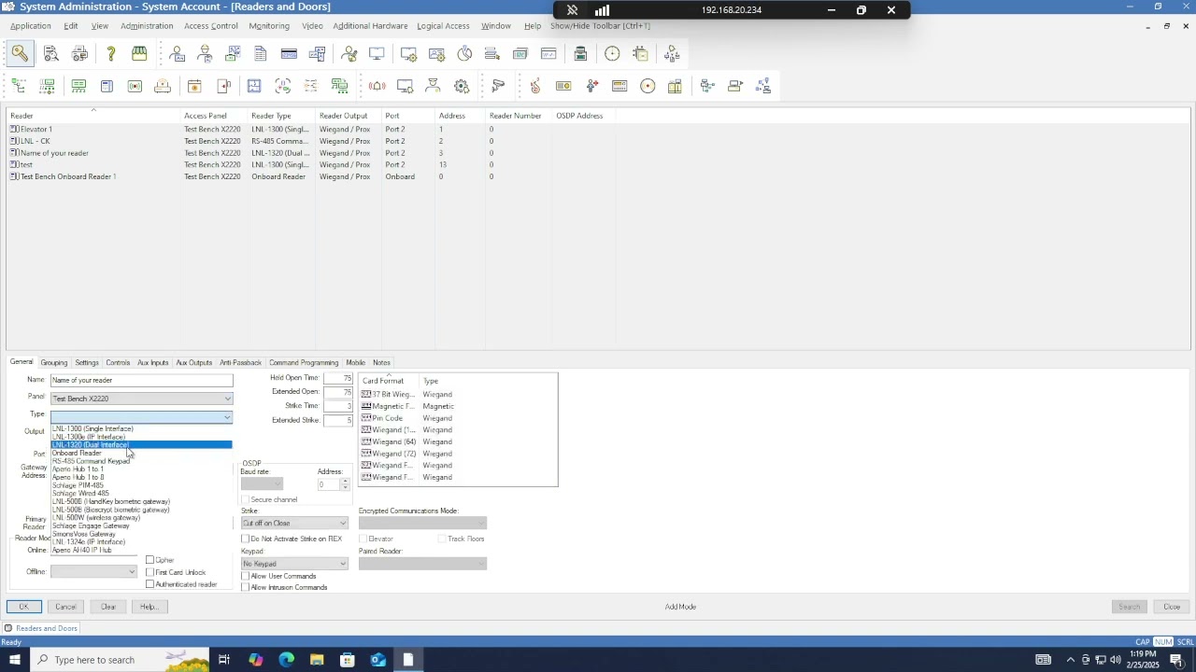This screenshot has width=1196, height=672.
Task: Click the OK button
Action: point(23,607)
